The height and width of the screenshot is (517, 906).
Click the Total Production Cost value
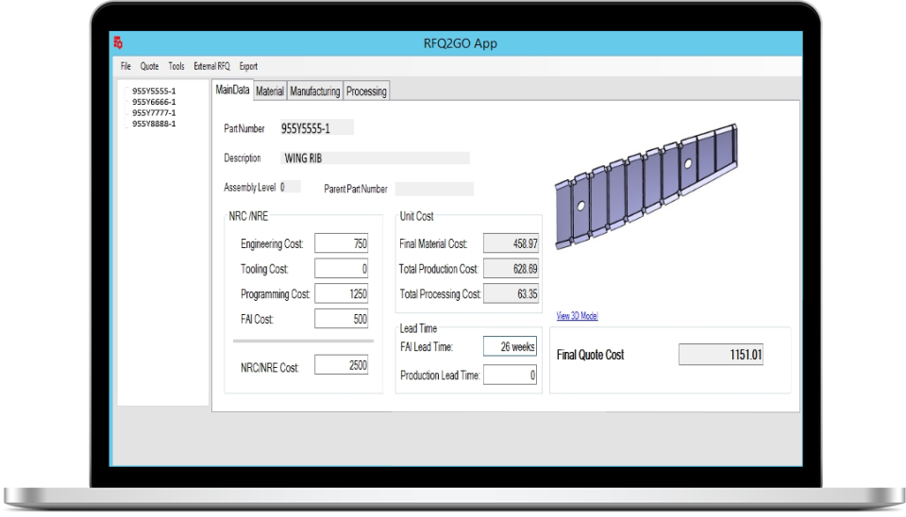[511, 269]
